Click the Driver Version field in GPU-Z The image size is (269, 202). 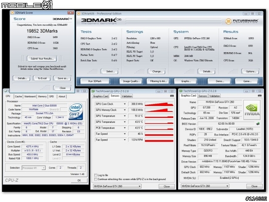click(229, 162)
